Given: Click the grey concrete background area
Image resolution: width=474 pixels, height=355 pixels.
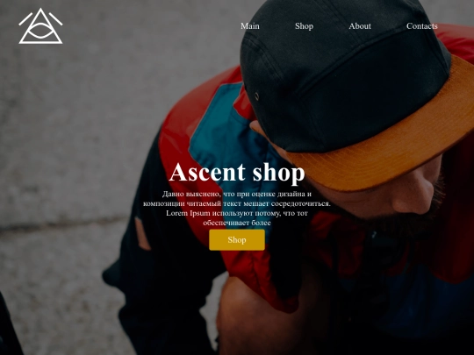Looking at the screenshot, I should click(x=75, y=136).
